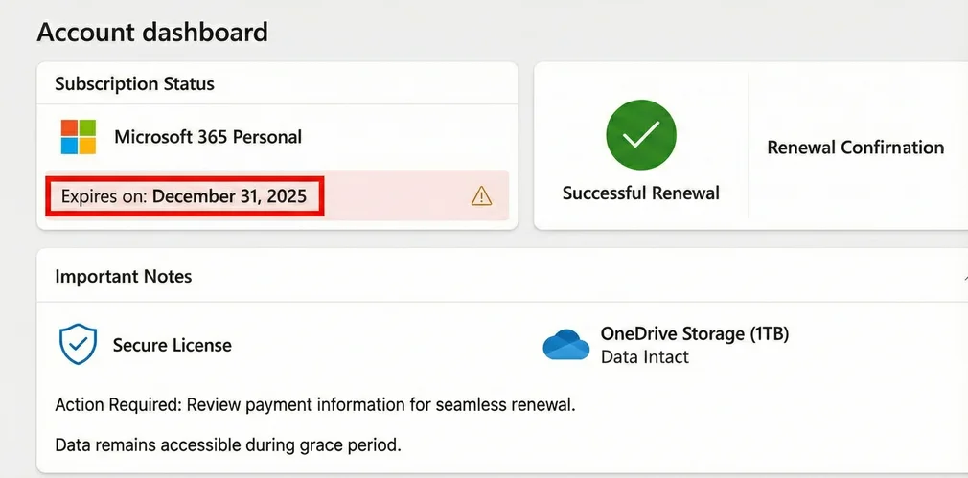
Task: Click the yellow warning triangle icon
Action: pyautogui.click(x=481, y=196)
